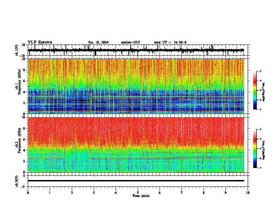Click the "station=OUJ" header label
Viewport: 279px width, 216px height.
(x=130, y=42)
